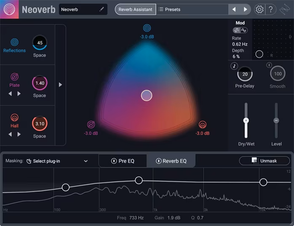This screenshot has width=294, height=226.
Task: Click the Level slider handle
Action: pos(276,121)
